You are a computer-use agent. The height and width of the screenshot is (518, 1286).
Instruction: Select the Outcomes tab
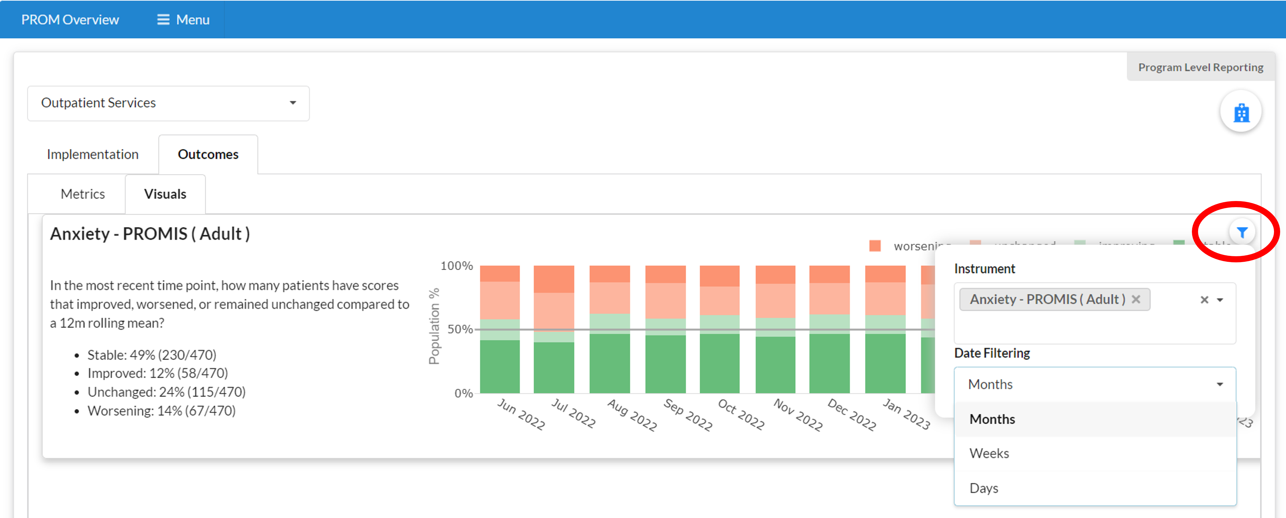208,154
